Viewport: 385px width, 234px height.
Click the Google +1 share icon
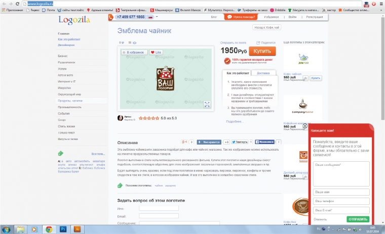click(187, 143)
